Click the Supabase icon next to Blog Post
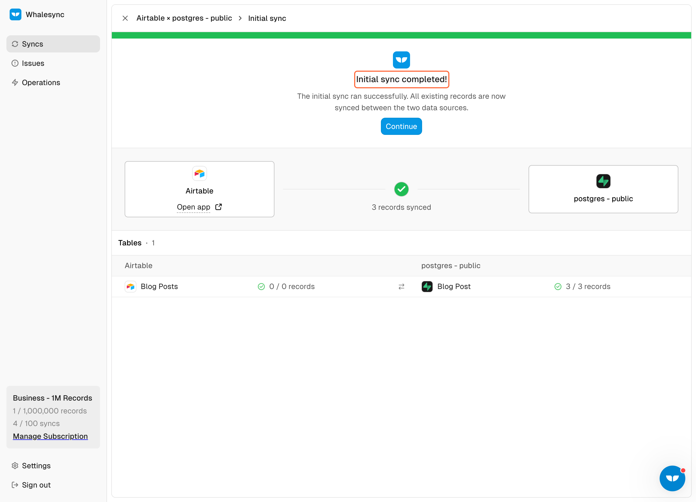Image resolution: width=696 pixels, height=502 pixels. (x=427, y=287)
